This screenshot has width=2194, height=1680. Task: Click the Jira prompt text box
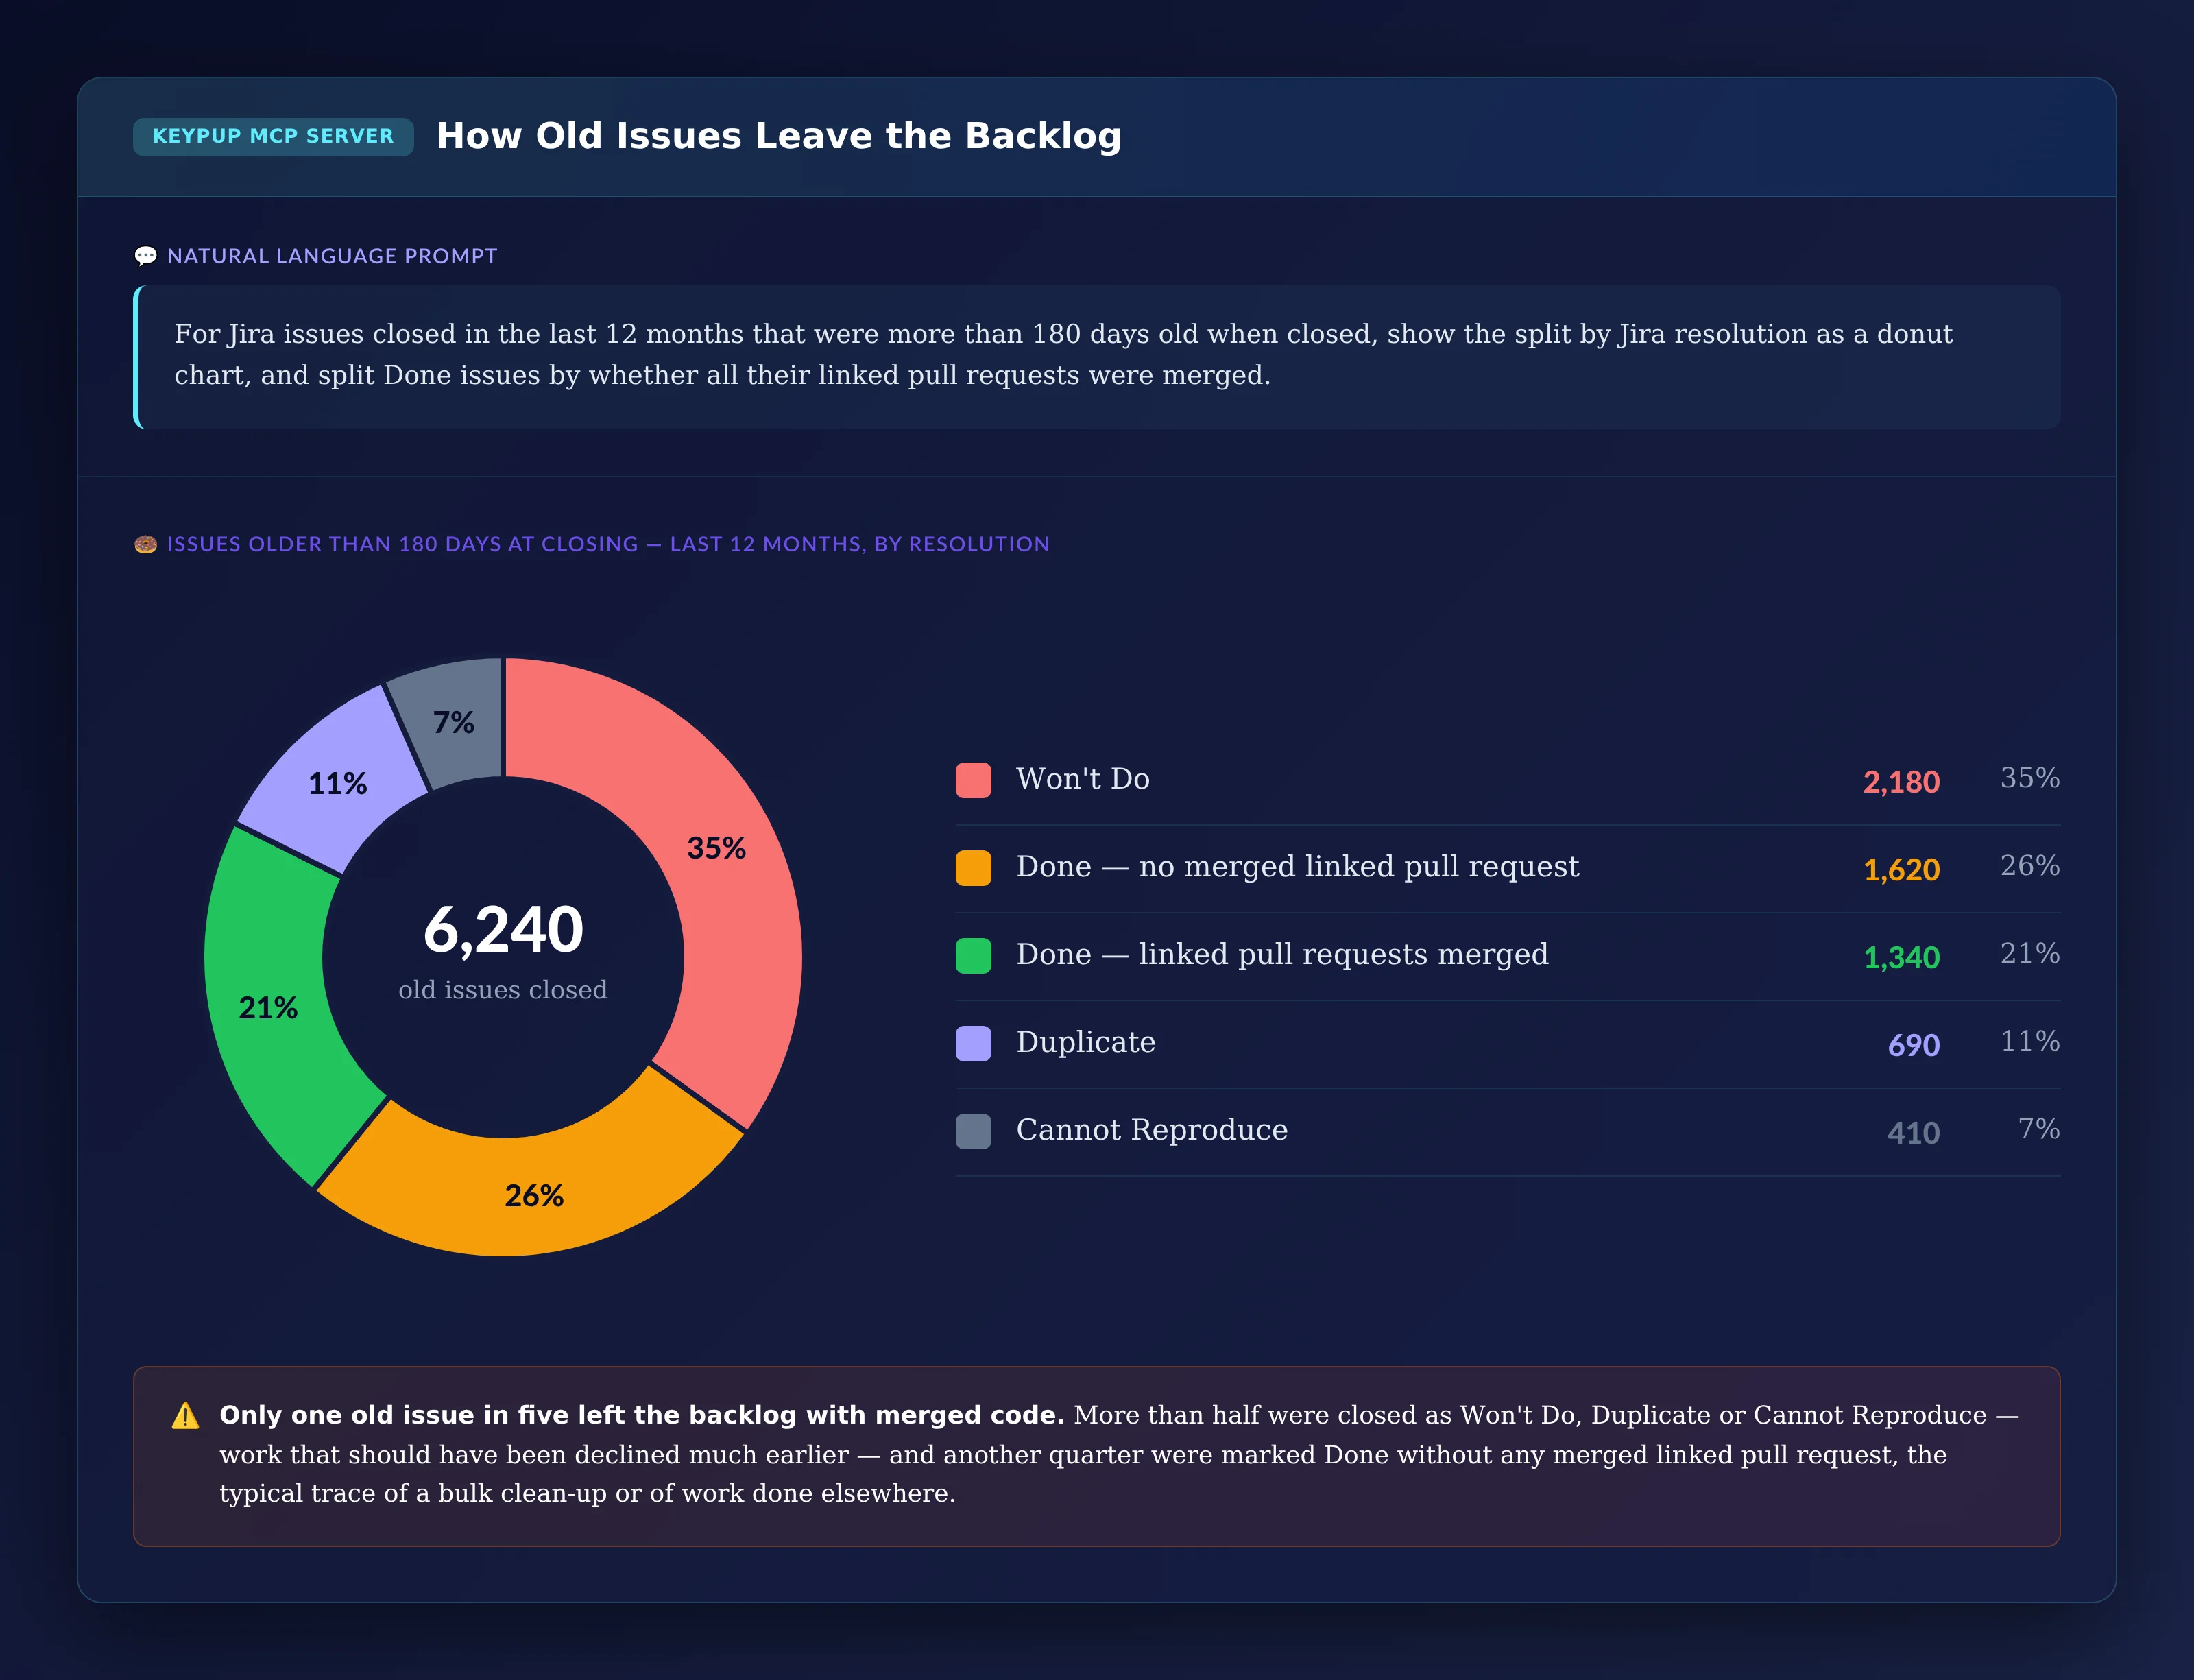[1097, 357]
